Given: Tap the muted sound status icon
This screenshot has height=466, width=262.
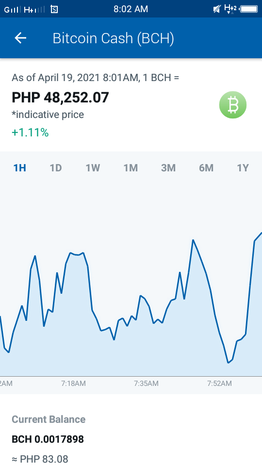Looking at the screenshot, I should (x=217, y=9).
